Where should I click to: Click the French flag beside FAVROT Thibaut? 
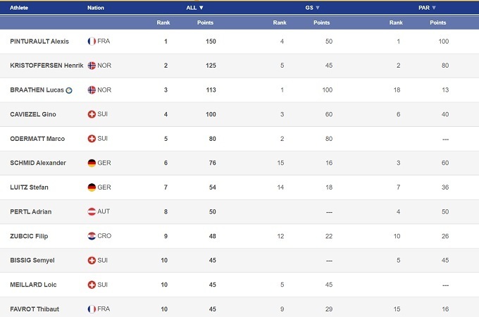(92, 309)
